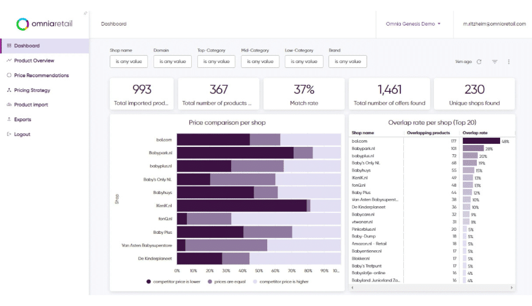This screenshot has height=306, width=532.
Task: Toggle 'competitor price is lower' legend item
Action: (x=175, y=282)
